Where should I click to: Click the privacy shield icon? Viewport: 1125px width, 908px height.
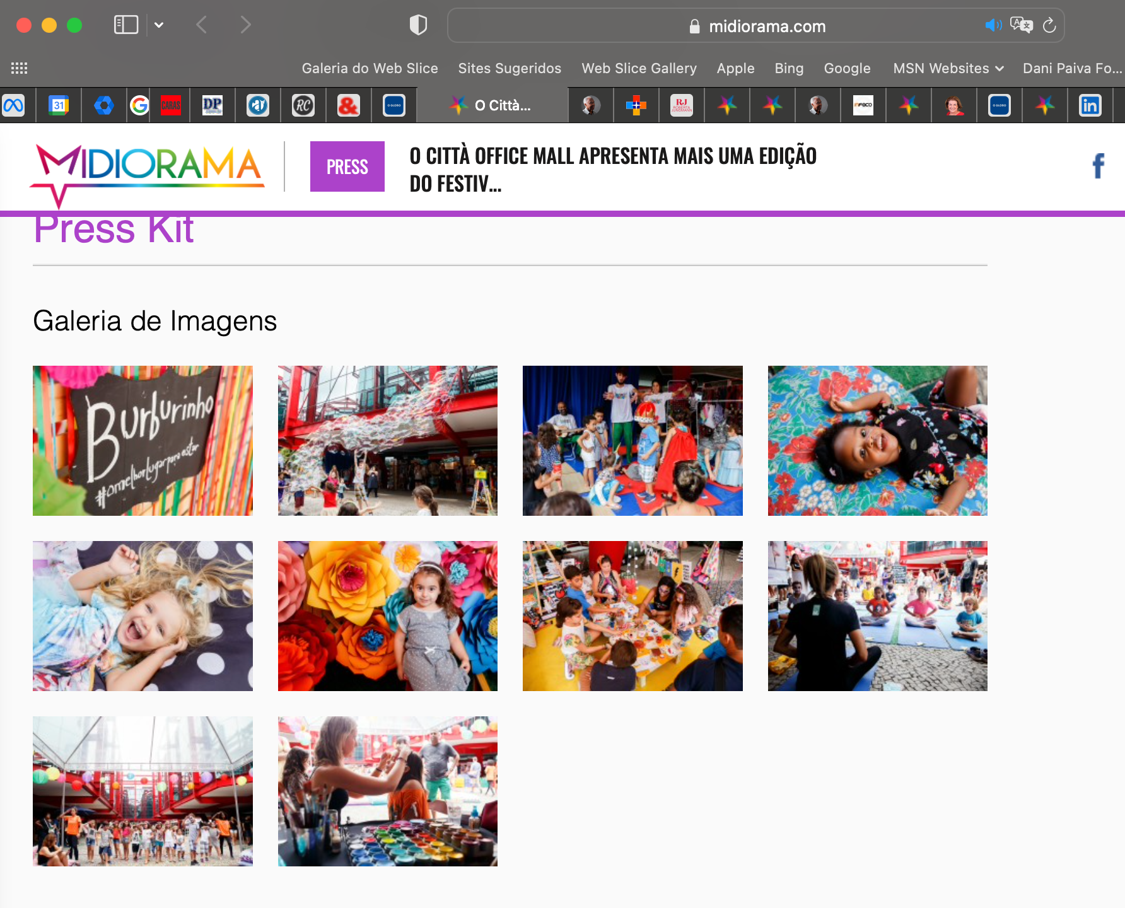pyautogui.click(x=418, y=25)
